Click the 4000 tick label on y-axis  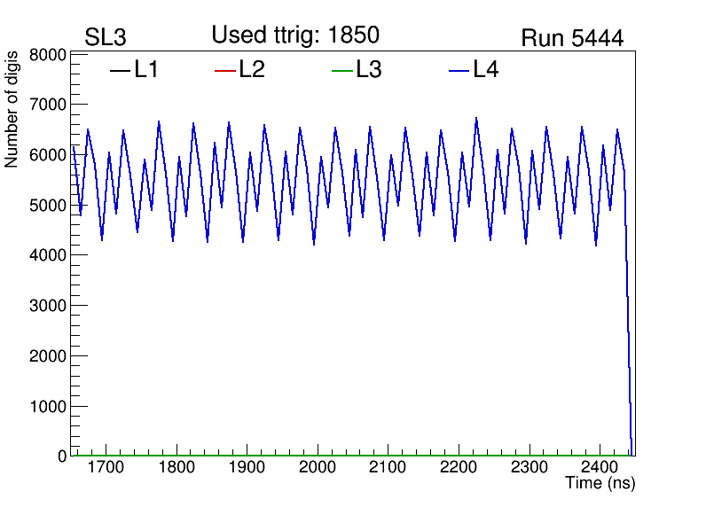point(50,256)
